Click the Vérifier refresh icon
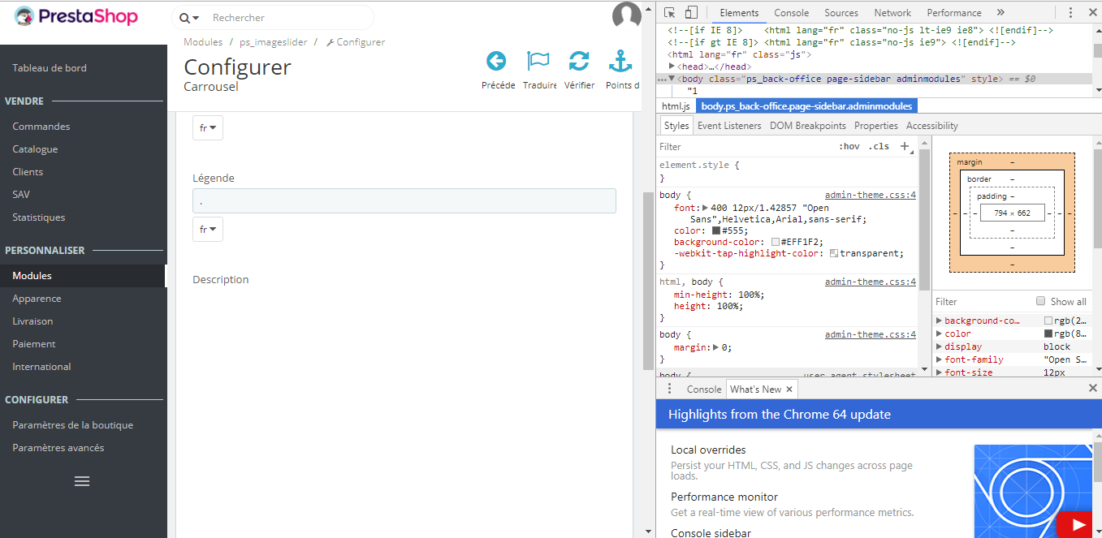The width and height of the screenshot is (1102, 538). (579, 61)
